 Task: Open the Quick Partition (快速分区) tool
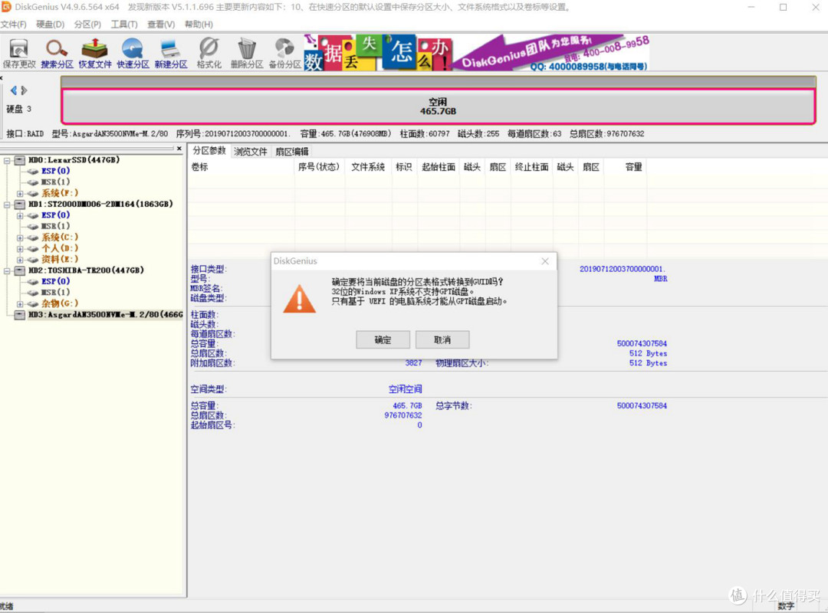pyautogui.click(x=133, y=54)
